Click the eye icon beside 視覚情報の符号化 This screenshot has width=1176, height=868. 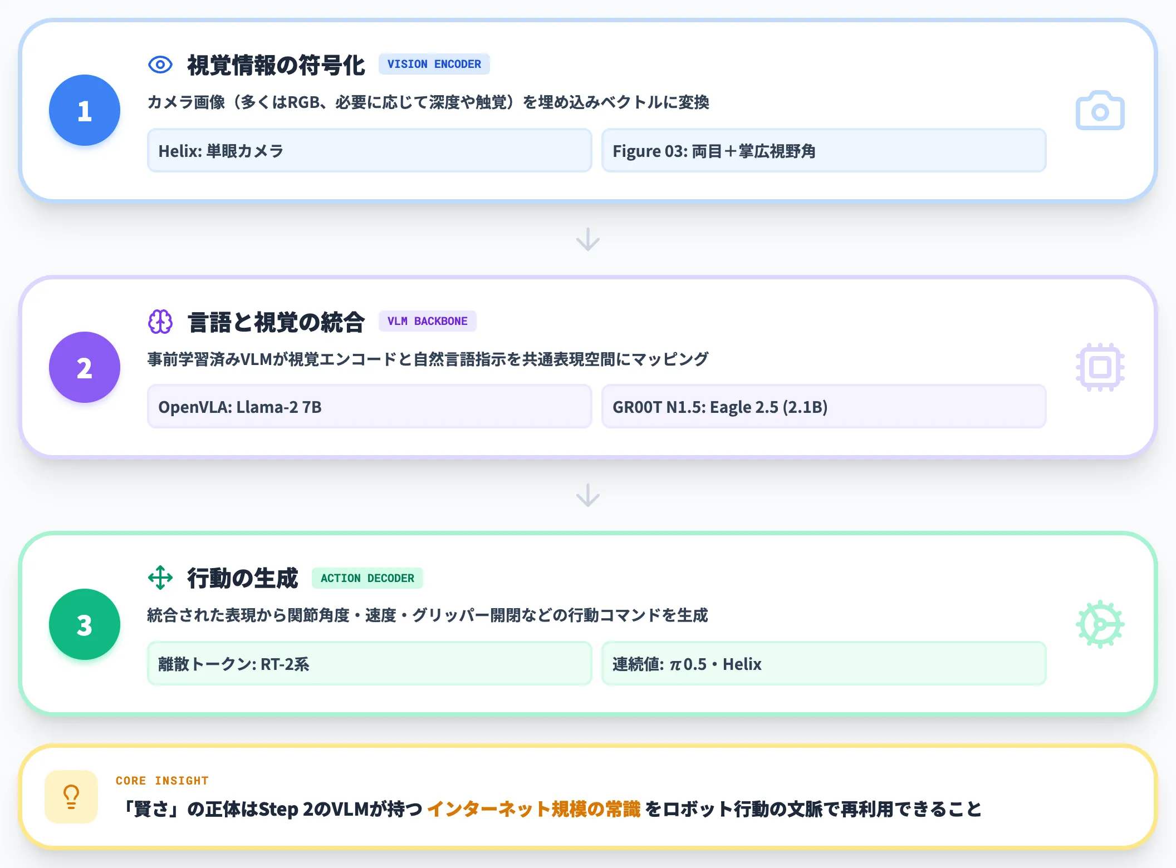pyautogui.click(x=160, y=65)
